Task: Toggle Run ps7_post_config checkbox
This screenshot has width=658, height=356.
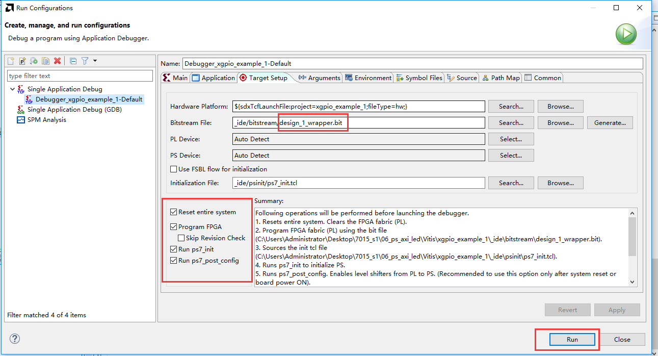Action: 174,261
